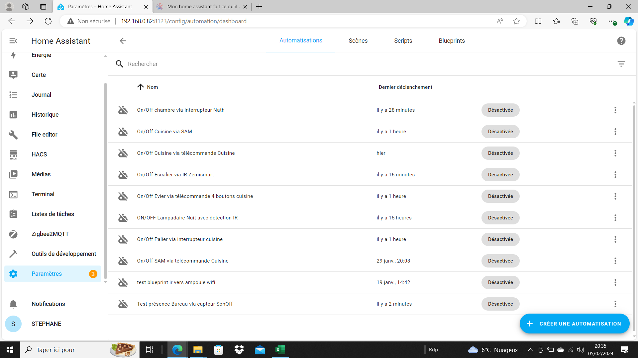Open overflow menu for On/Off SAM via télécommande
638x358 pixels.
tap(615, 261)
